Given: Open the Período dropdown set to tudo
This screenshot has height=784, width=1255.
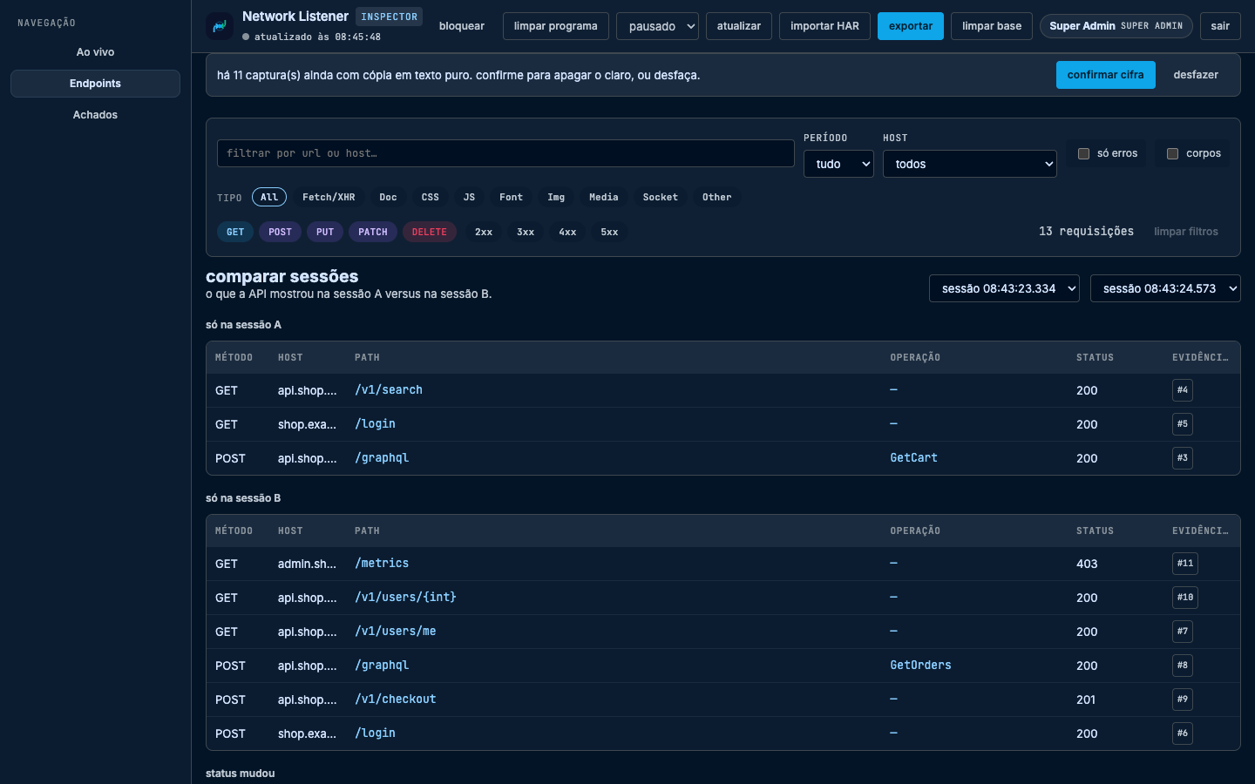Looking at the screenshot, I should click(838, 164).
